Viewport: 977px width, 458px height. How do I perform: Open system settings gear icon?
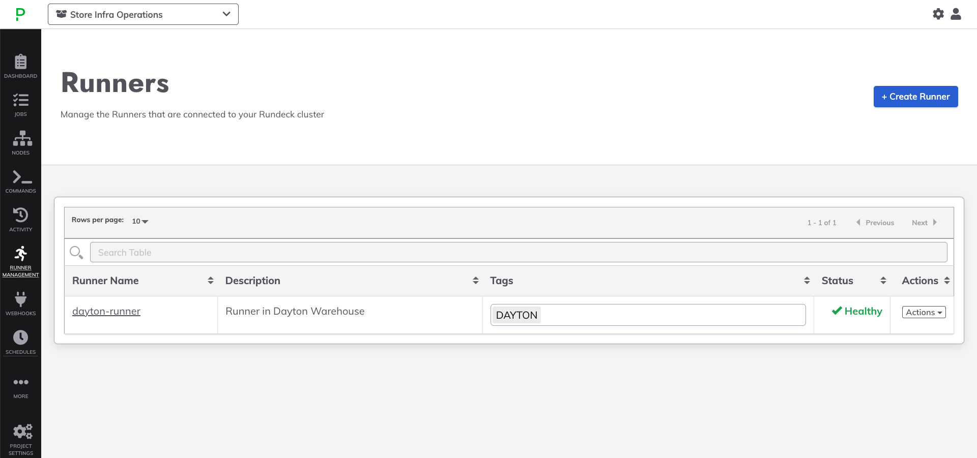(938, 14)
